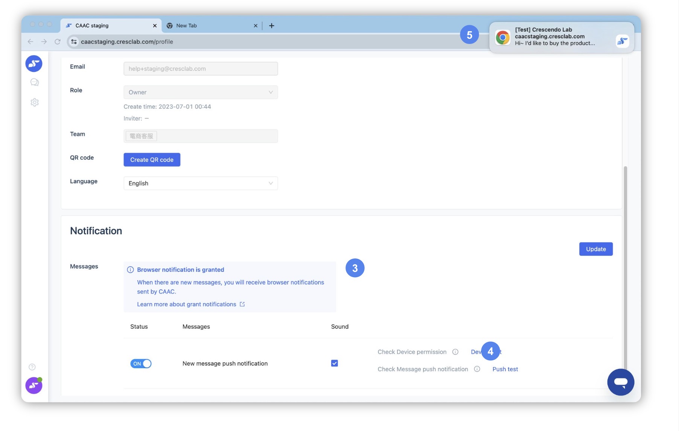Image resolution: width=679 pixels, height=431 pixels.
Task: Click the Crescendo Lab logo in sidebar
Action: tap(34, 64)
